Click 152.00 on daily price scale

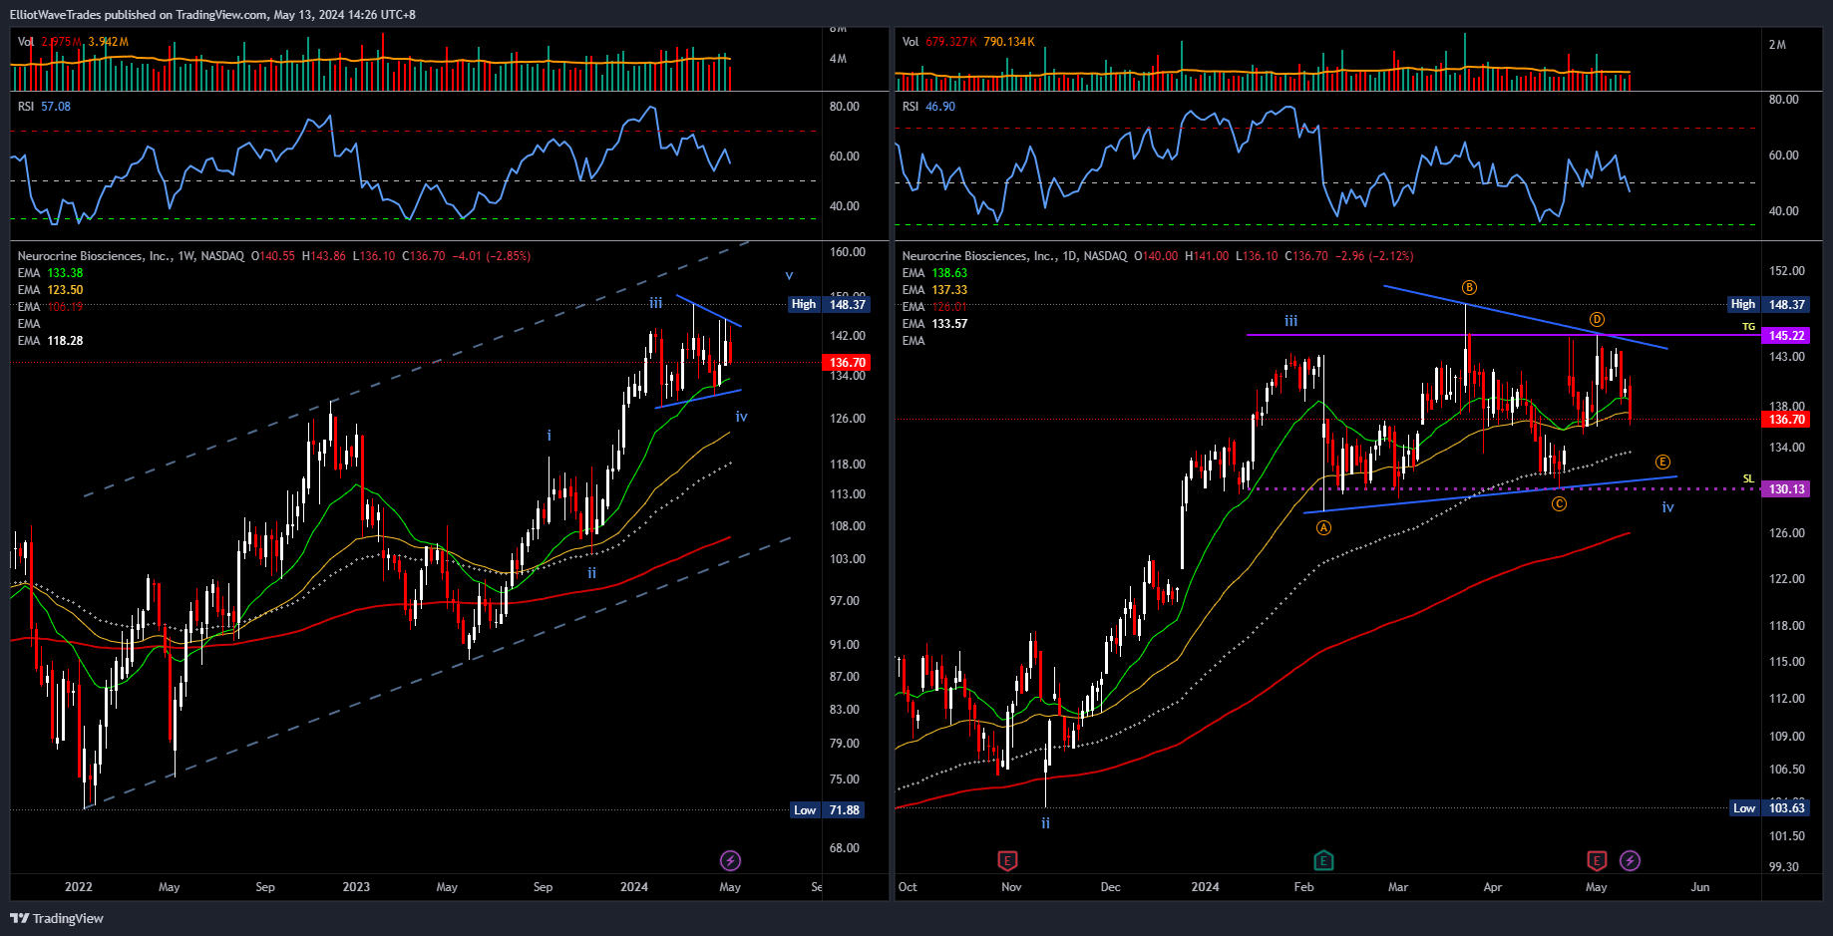[x=1786, y=271]
